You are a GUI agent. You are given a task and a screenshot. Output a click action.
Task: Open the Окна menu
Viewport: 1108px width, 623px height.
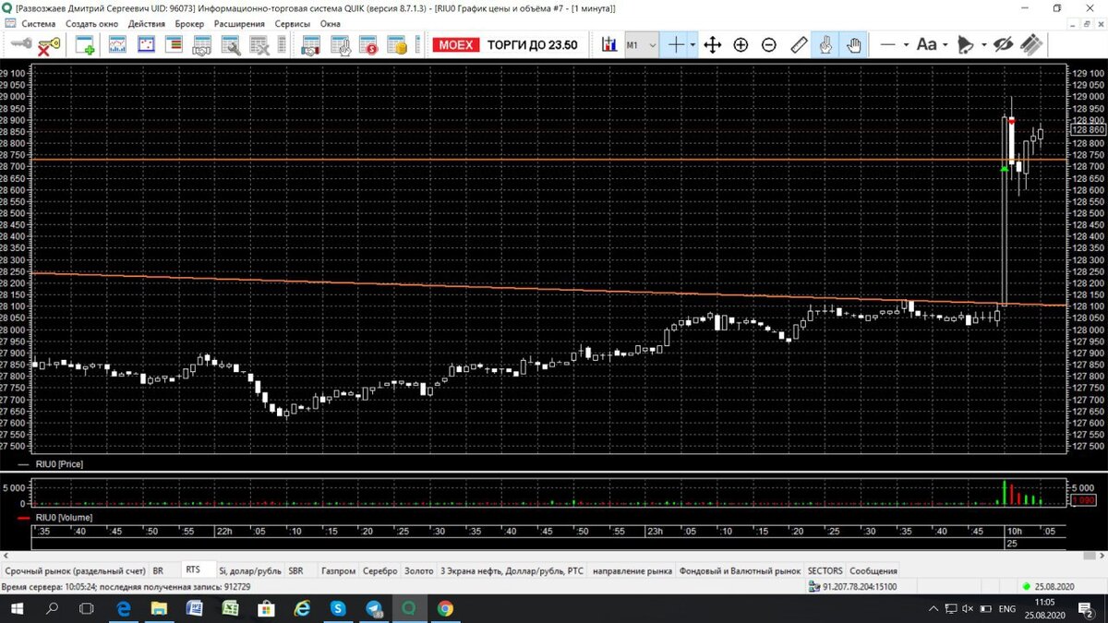(330, 24)
